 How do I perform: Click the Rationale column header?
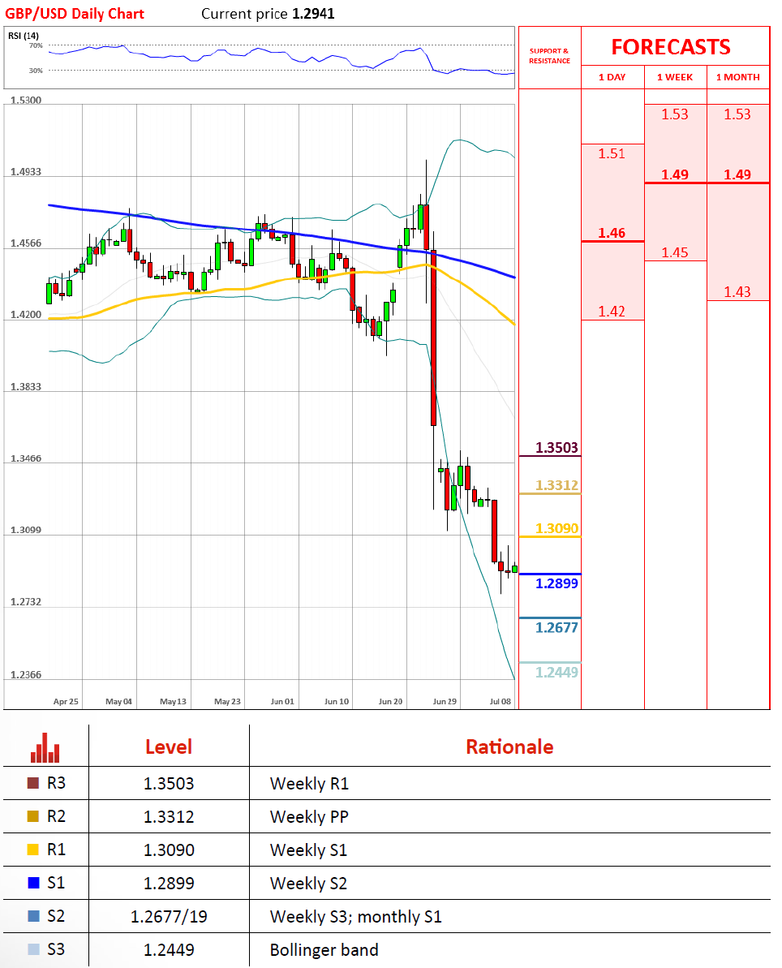point(509,747)
